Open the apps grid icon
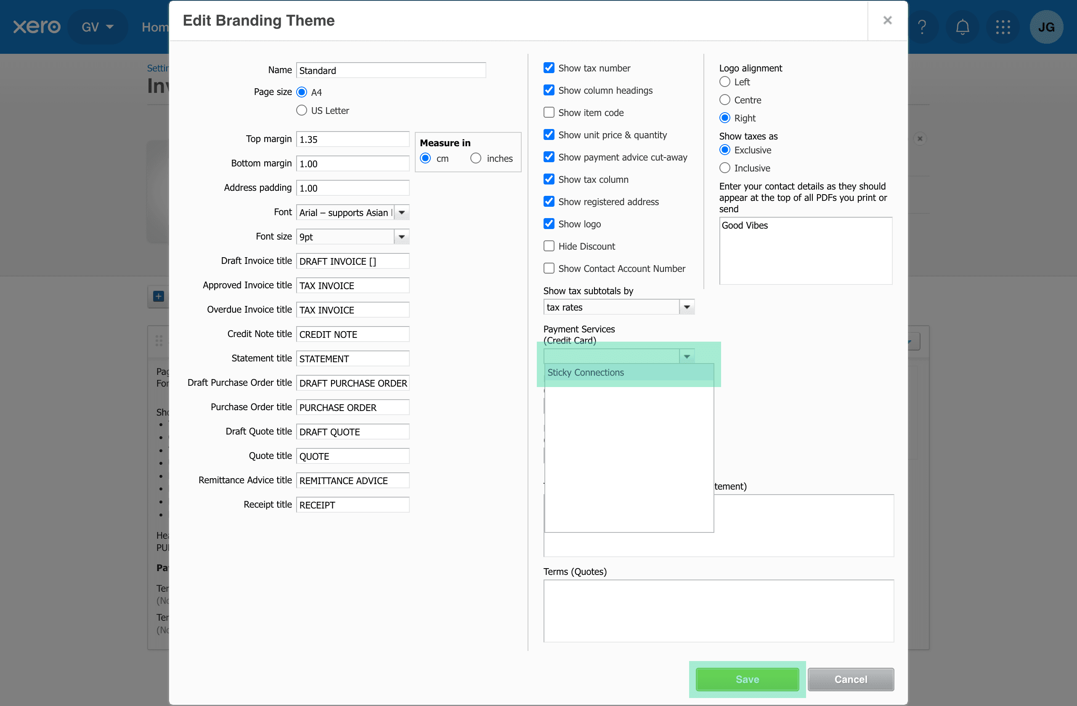Screen dimensions: 1077x706 click(1003, 27)
